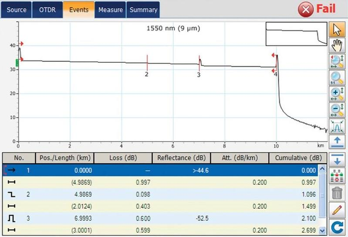
Task: Click the zoom 1:1 reset magnifier
Action: pyautogui.click(x=336, y=78)
